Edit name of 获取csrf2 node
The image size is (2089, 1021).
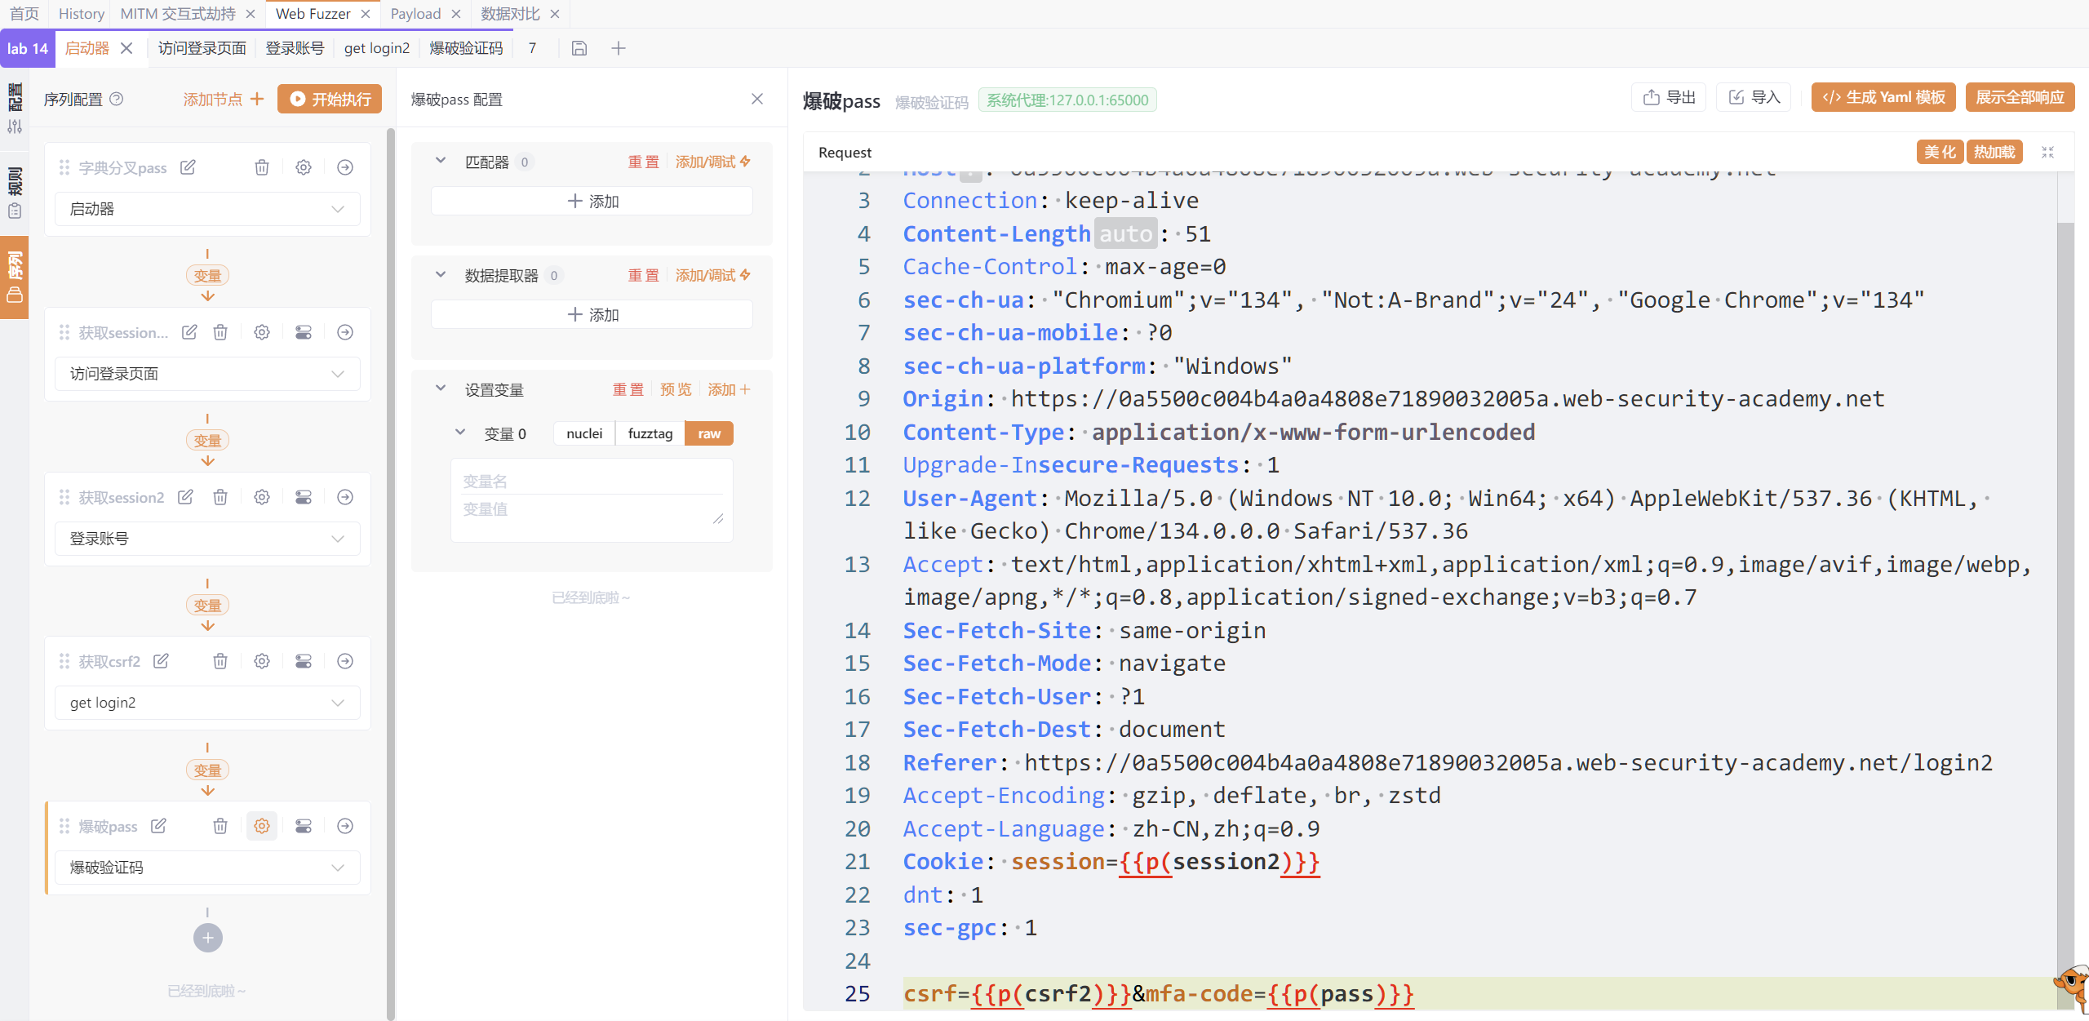161,661
